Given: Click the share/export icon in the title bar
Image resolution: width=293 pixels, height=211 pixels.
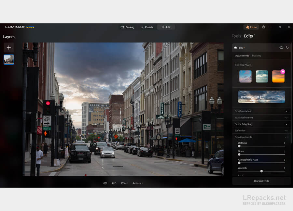Looking at the screenshot, I should click(x=264, y=27).
